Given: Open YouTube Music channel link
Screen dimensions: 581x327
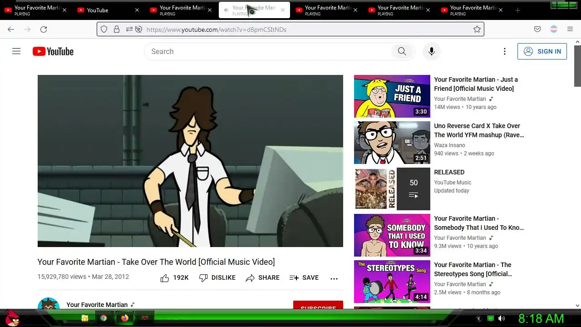Looking at the screenshot, I should point(453,183).
